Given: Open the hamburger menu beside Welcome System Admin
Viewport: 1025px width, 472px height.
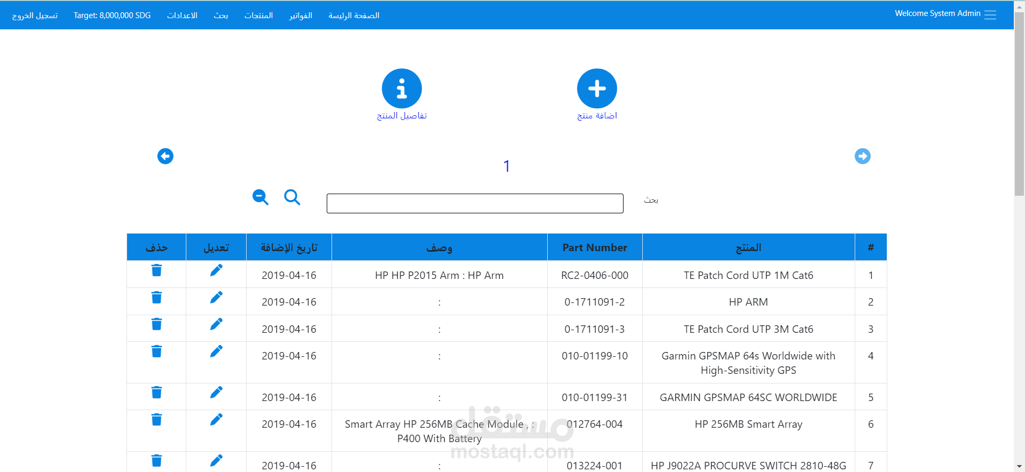Looking at the screenshot, I should [x=990, y=15].
